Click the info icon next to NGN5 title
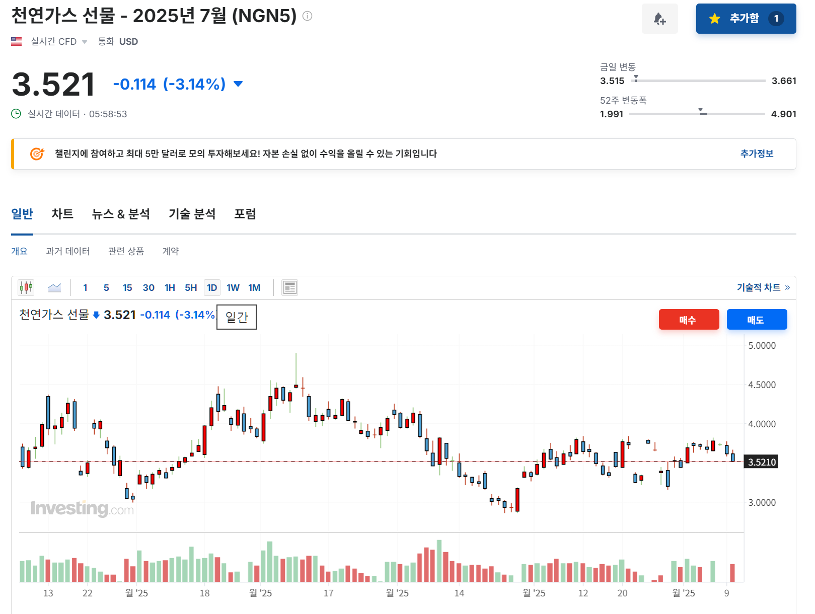This screenshot has height=614, width=815. tap(306, 16)
